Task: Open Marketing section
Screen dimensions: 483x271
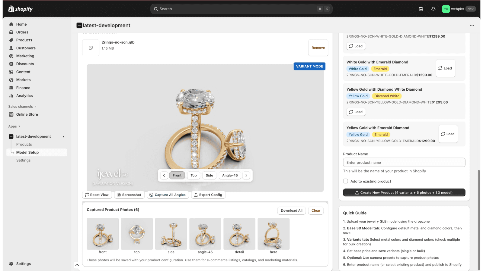Action: click(x=25, y=56)
